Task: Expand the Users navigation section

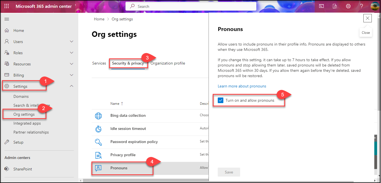Action: 72,42
